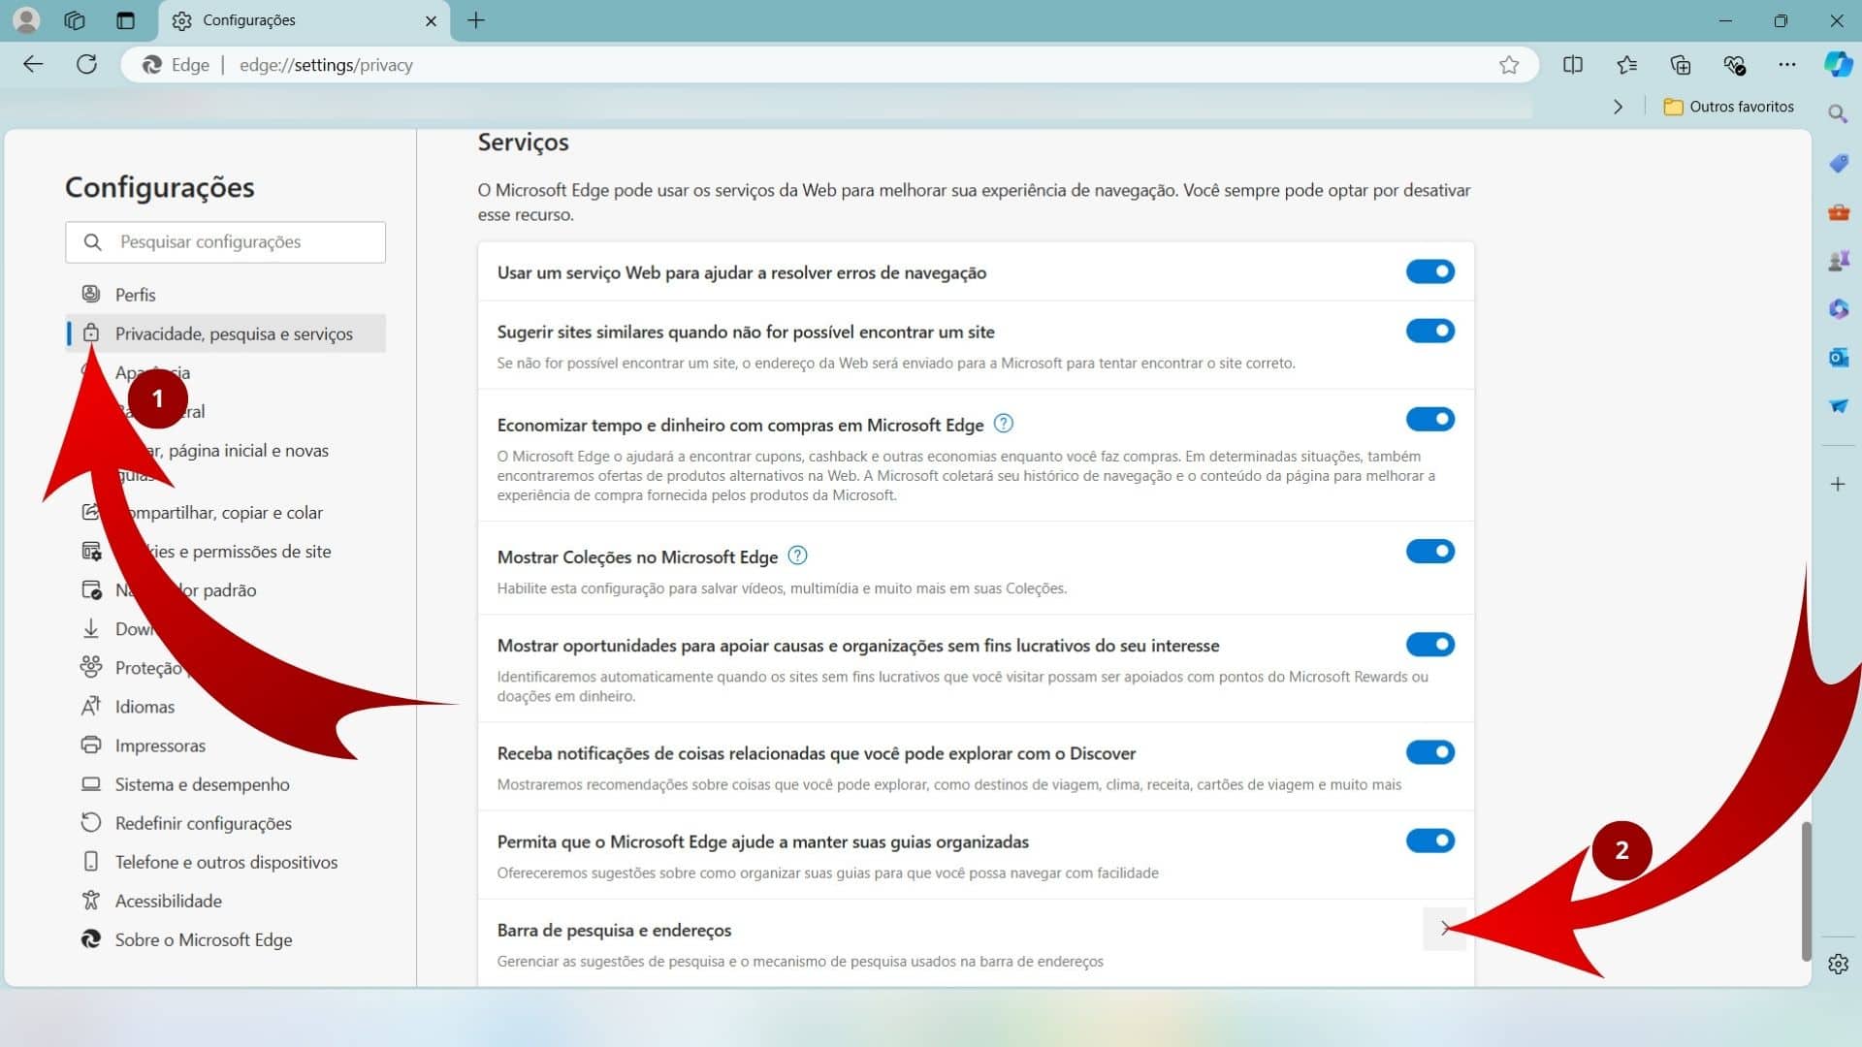Open the sidebar Games icon

[x=1838, y=260]
